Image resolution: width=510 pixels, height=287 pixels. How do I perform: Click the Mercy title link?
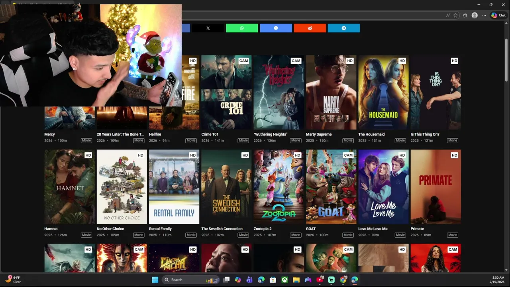point(49,134)
